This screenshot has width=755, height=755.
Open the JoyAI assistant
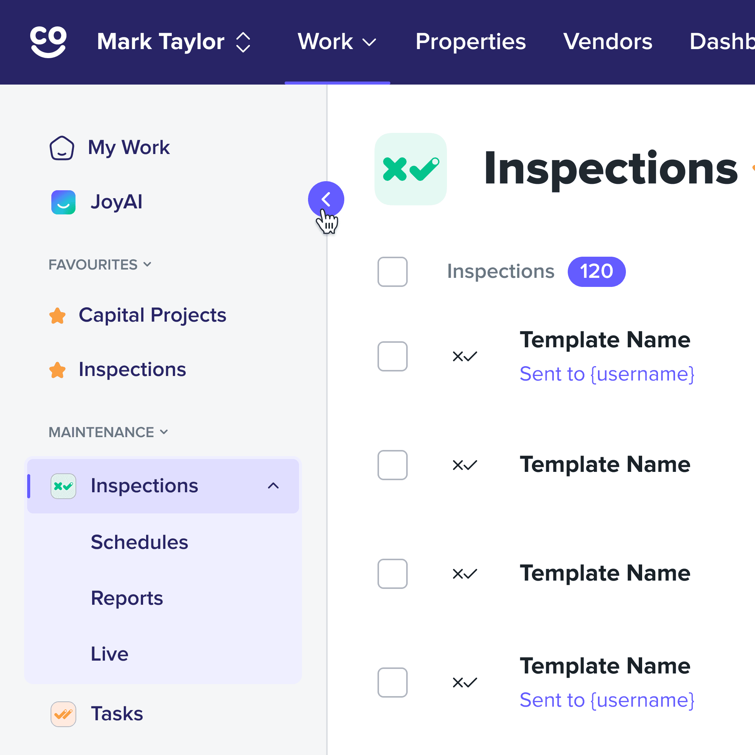coord(116,202)
